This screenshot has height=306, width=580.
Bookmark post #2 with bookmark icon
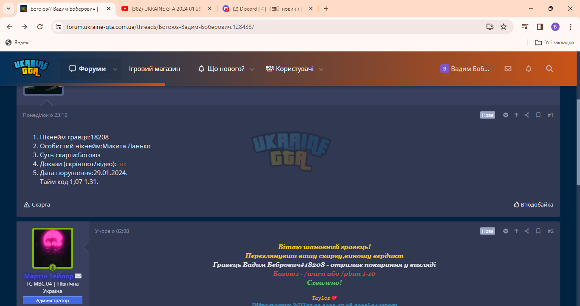pyautogui.click(x=538, y=231)
